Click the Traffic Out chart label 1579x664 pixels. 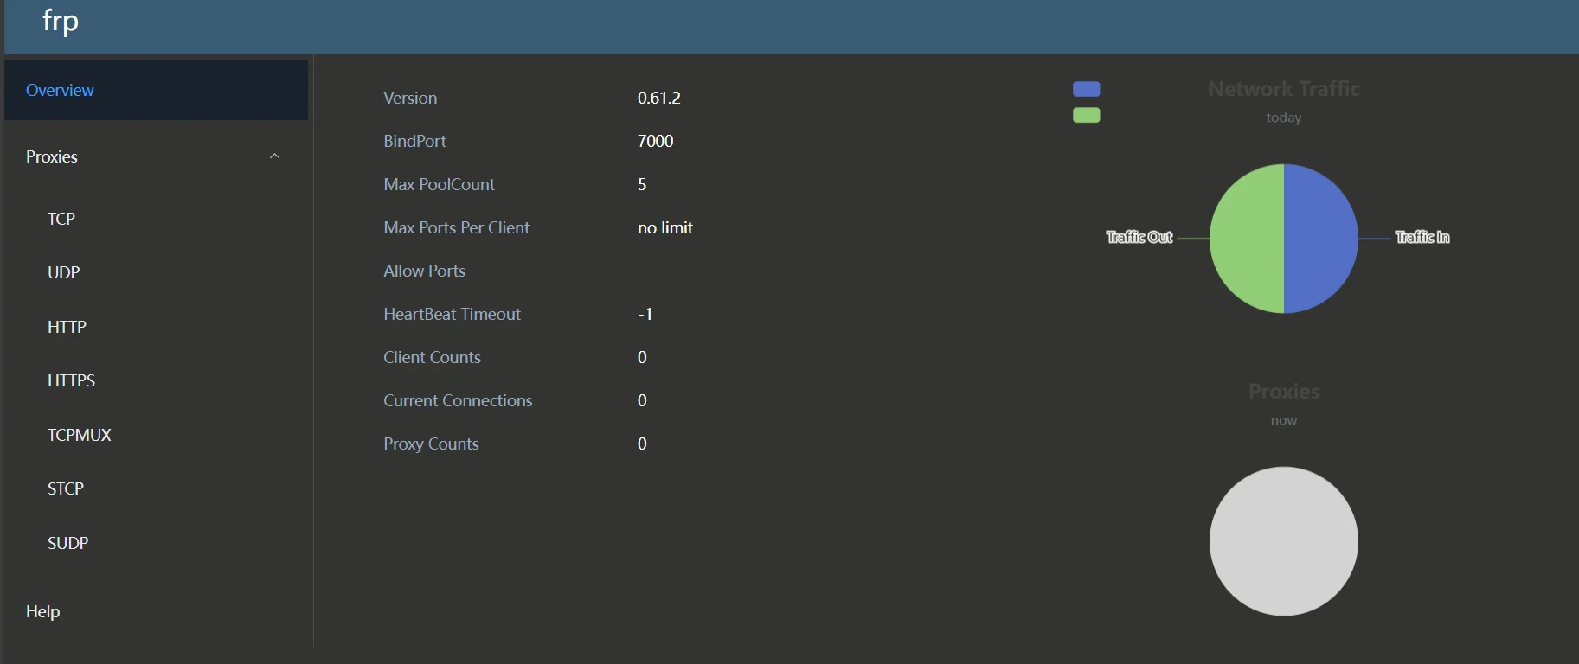[x=1139, y=237]
